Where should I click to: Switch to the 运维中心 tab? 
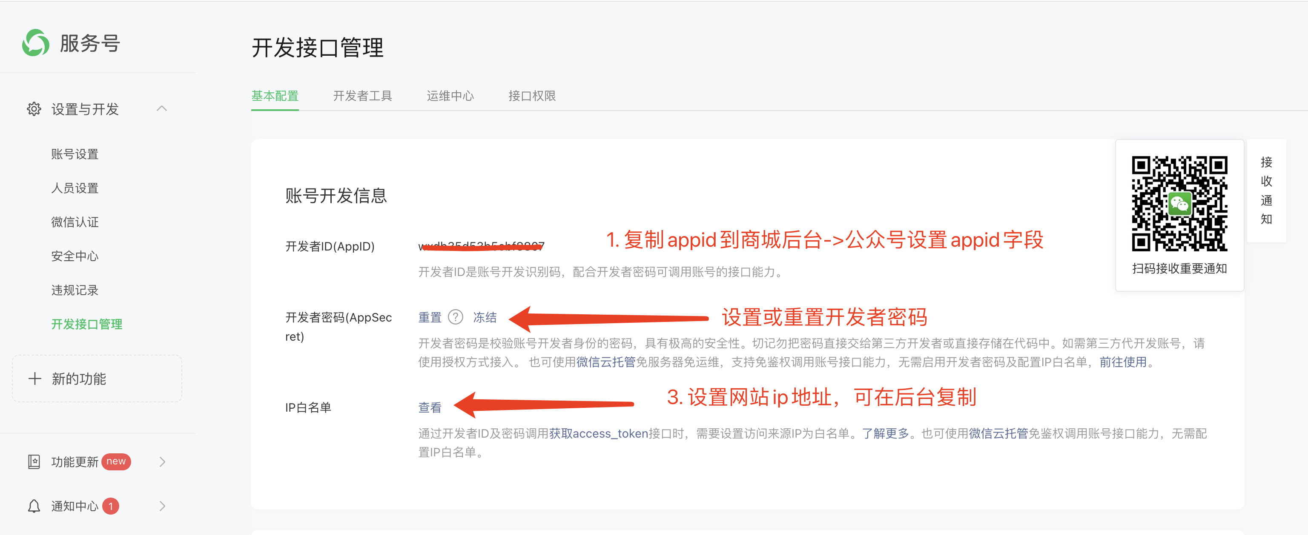(450, 96)
